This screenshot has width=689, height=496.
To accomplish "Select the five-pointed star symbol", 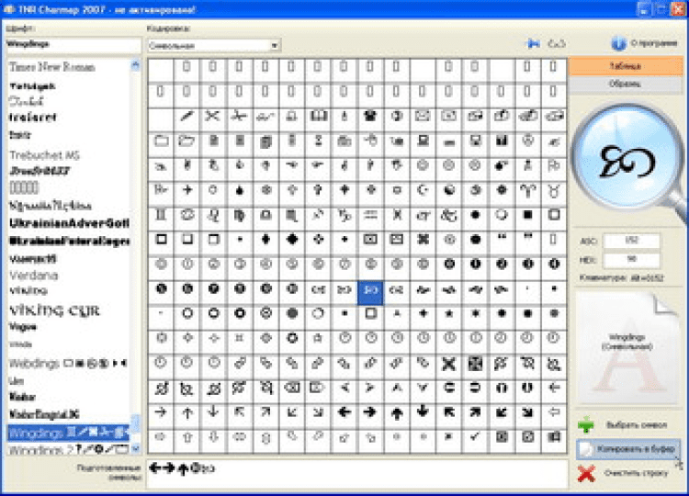I will [449, 314].
